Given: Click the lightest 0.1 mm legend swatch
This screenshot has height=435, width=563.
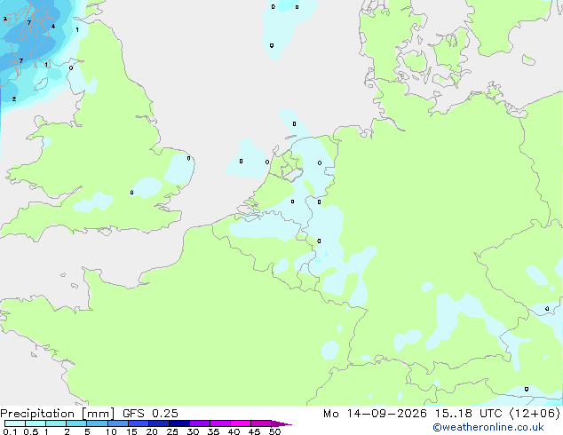Looking at the screenshot, I should 15,423.
